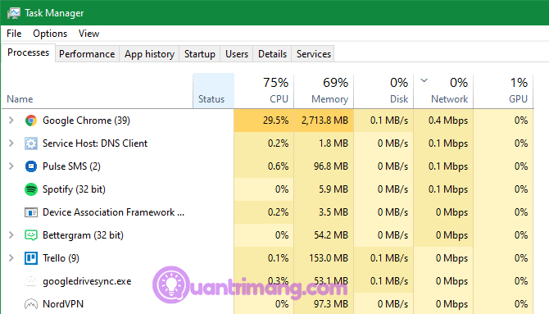This screenshot has height=314, width=549.
Task: Click Pulse SMS 0.6% CPU value
Action: [x=278, y=166]
